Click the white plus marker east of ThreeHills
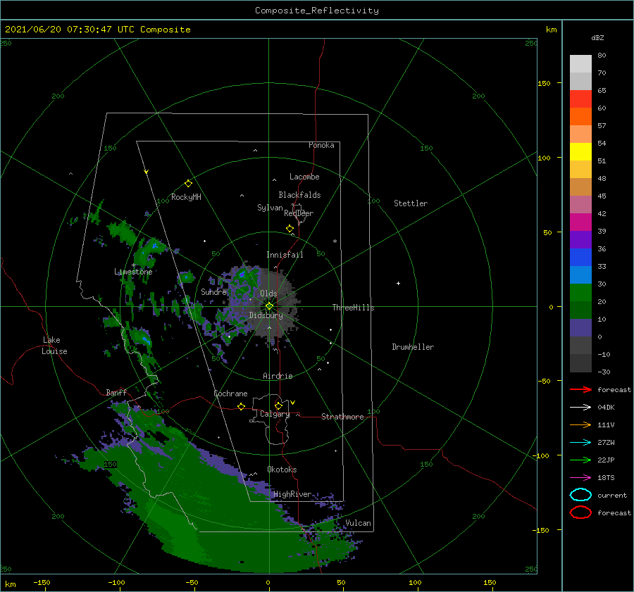The height and width of the screenshot is (592, 634). tap(398, 283)
